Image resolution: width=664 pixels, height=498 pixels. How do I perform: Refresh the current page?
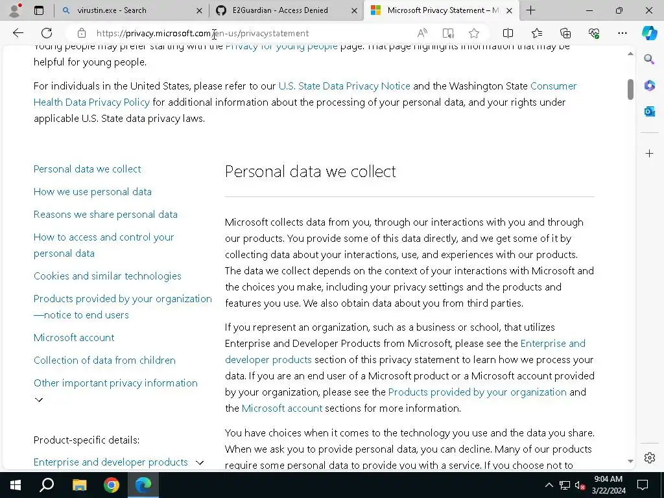click(x=47, y=33)
